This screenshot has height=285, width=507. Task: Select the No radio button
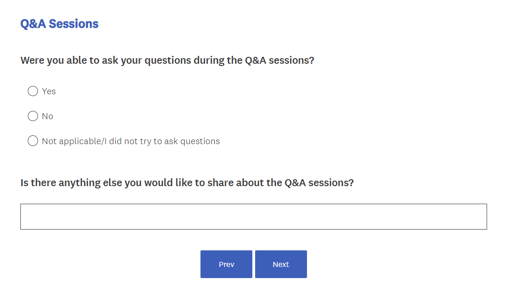33,116
